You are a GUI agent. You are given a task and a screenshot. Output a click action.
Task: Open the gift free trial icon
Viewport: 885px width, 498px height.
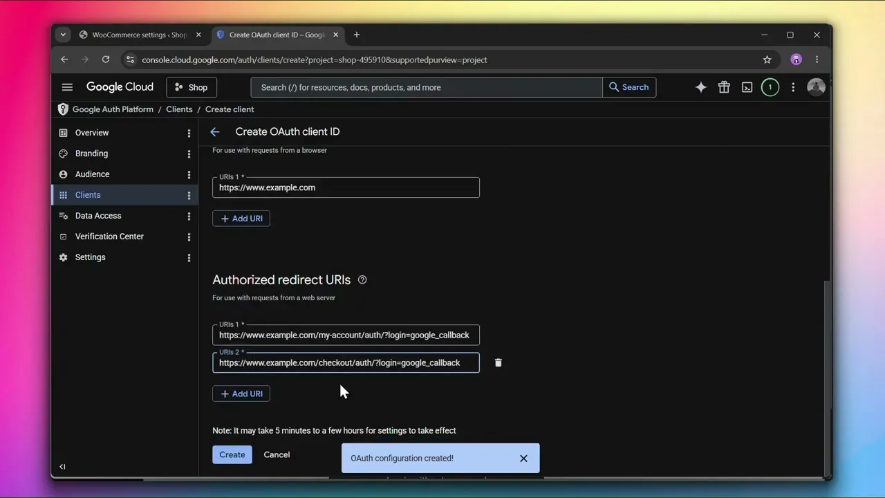tap(724, 87)
